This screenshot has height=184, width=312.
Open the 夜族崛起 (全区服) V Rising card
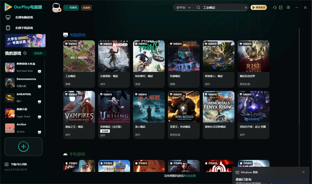pyautogui.click(x=114, y=115)
